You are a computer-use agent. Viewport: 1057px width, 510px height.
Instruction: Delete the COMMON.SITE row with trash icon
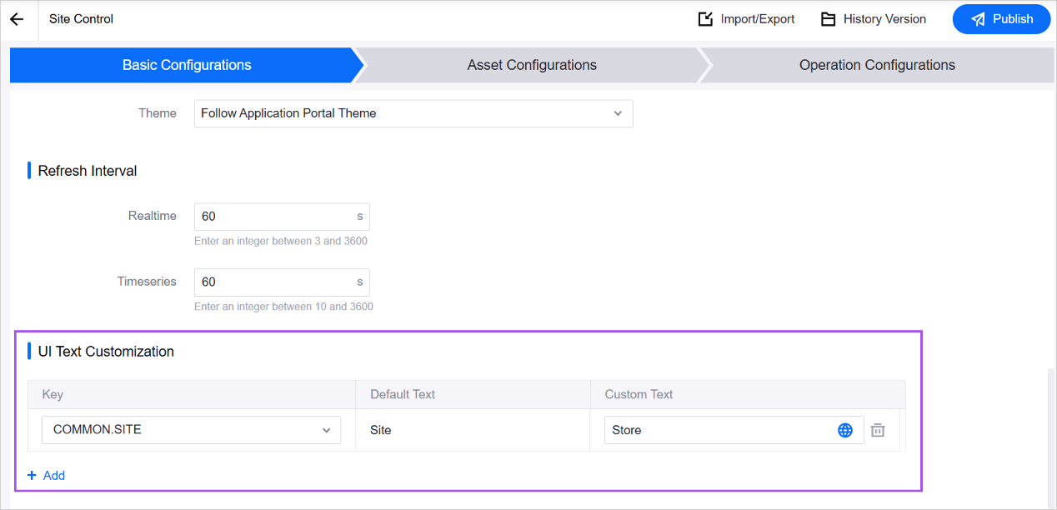click(x=878, y=430)
